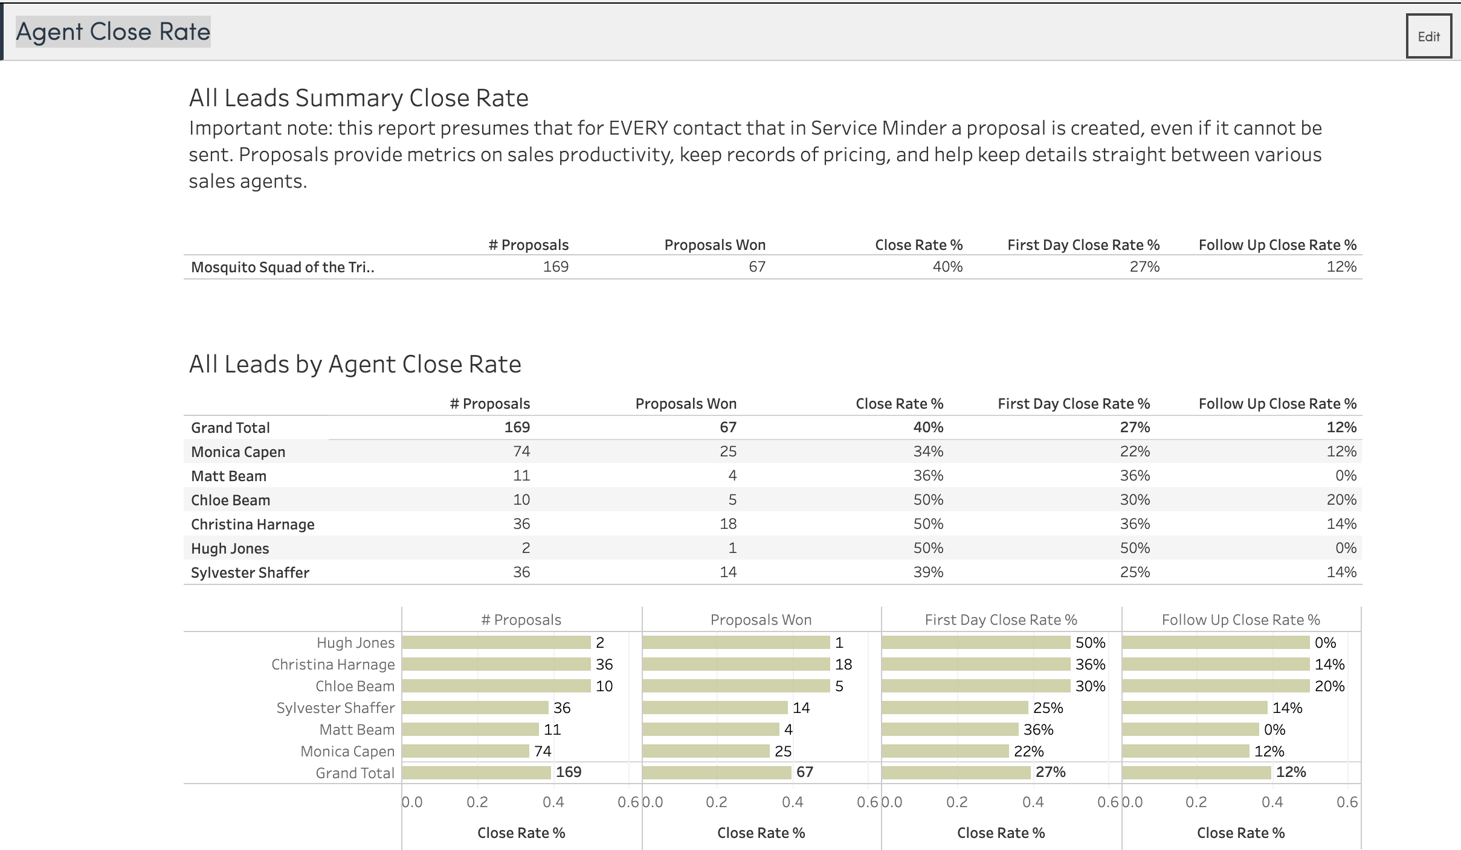
Task: Select Hugh Jones row name in agent table
Action: (x=230, y=548)
